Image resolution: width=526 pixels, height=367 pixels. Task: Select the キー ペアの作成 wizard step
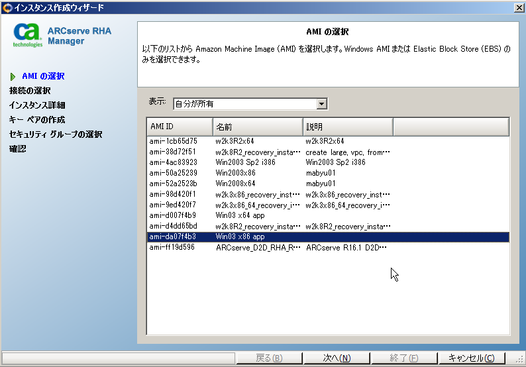coord(37,119)
